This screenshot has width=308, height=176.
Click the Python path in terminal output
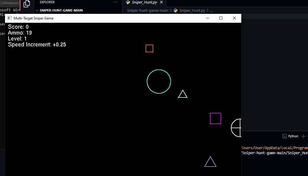[275, 148]
